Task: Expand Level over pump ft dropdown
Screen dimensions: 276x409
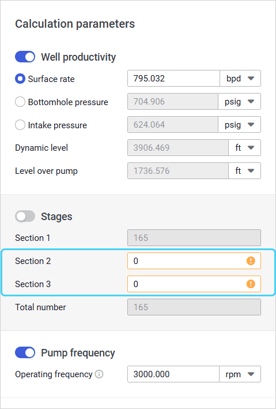Action: [x=244, y=171]
